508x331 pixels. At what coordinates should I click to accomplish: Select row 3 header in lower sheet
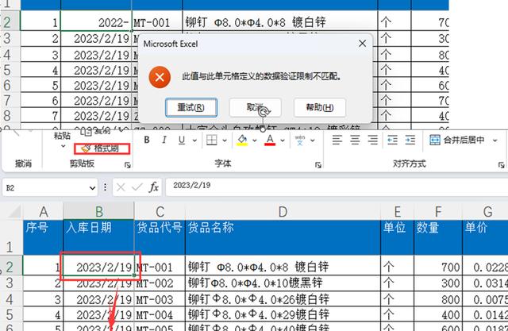(x=10, y=283)
